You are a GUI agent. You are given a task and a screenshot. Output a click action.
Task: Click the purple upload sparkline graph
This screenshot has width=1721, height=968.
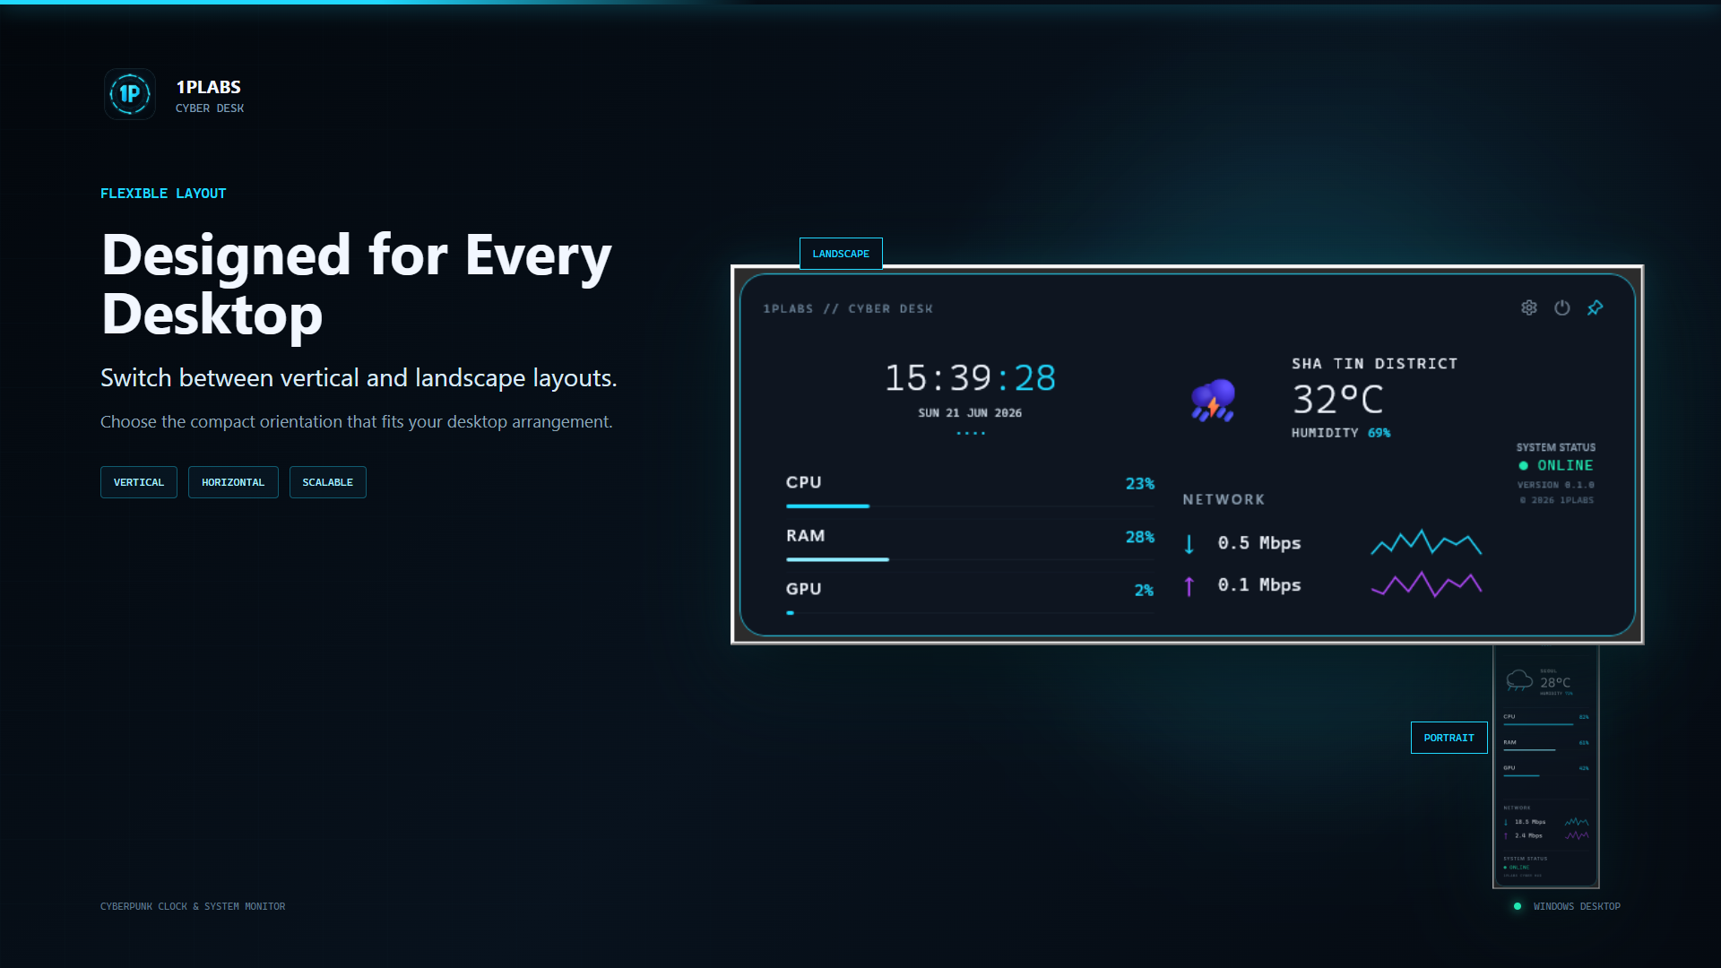(1426, 584)
